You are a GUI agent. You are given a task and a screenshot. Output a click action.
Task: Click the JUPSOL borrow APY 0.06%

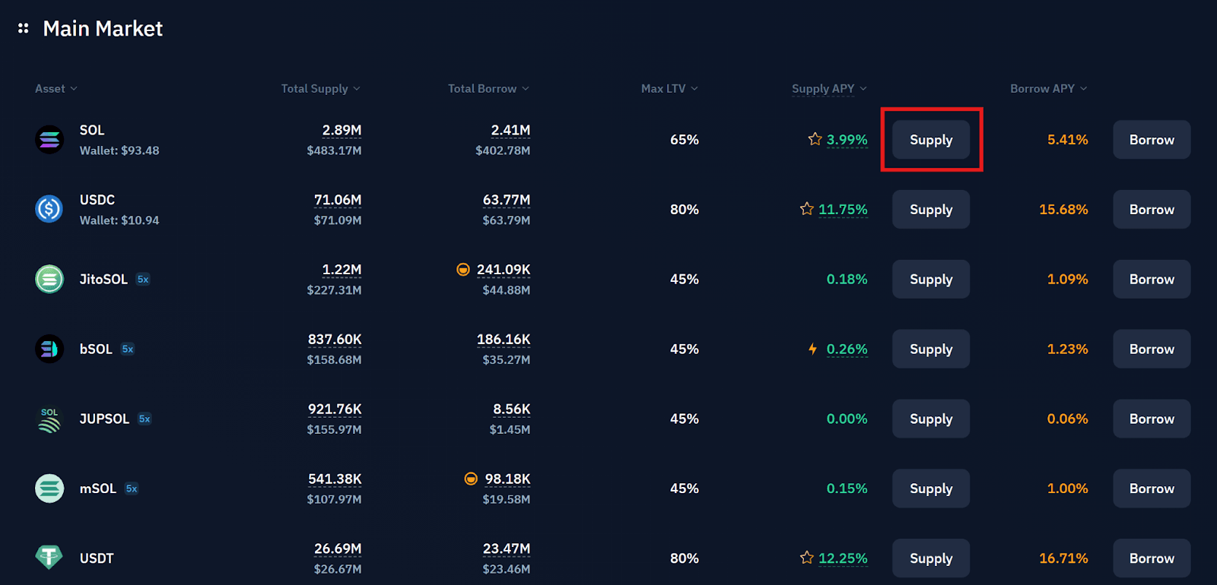1067,419
